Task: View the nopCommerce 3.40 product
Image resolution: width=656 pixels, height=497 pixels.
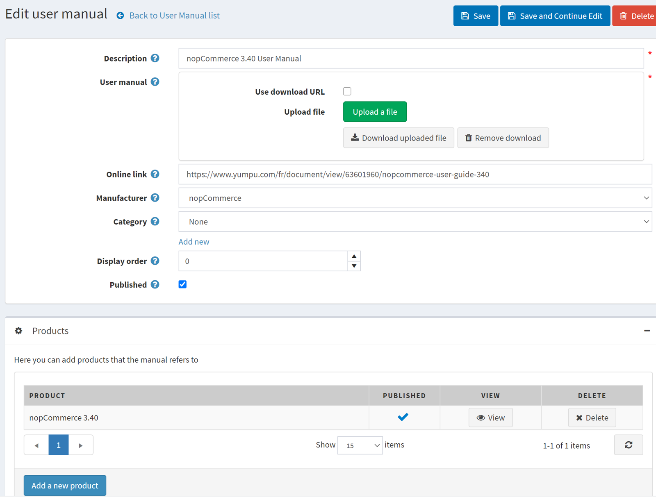Action: [491, 418]
